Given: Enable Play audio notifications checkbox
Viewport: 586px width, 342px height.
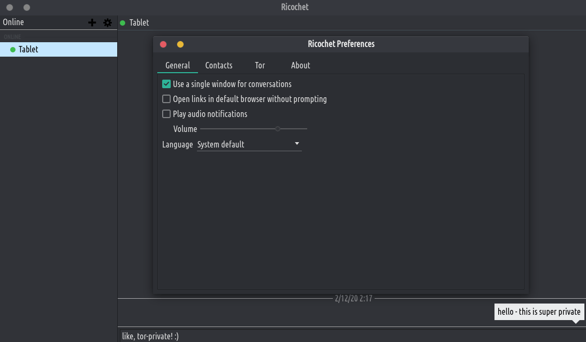Looking at the screenshot, I should point(166,114).
